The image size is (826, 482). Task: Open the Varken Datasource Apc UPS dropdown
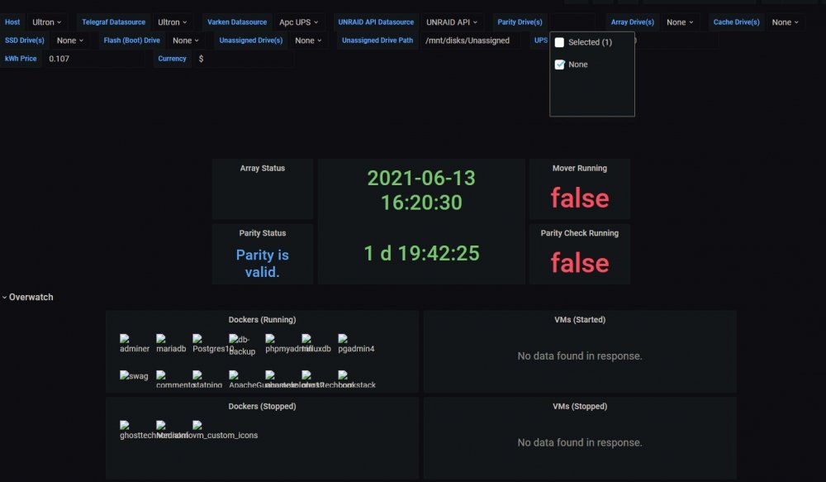coord(298,22)
